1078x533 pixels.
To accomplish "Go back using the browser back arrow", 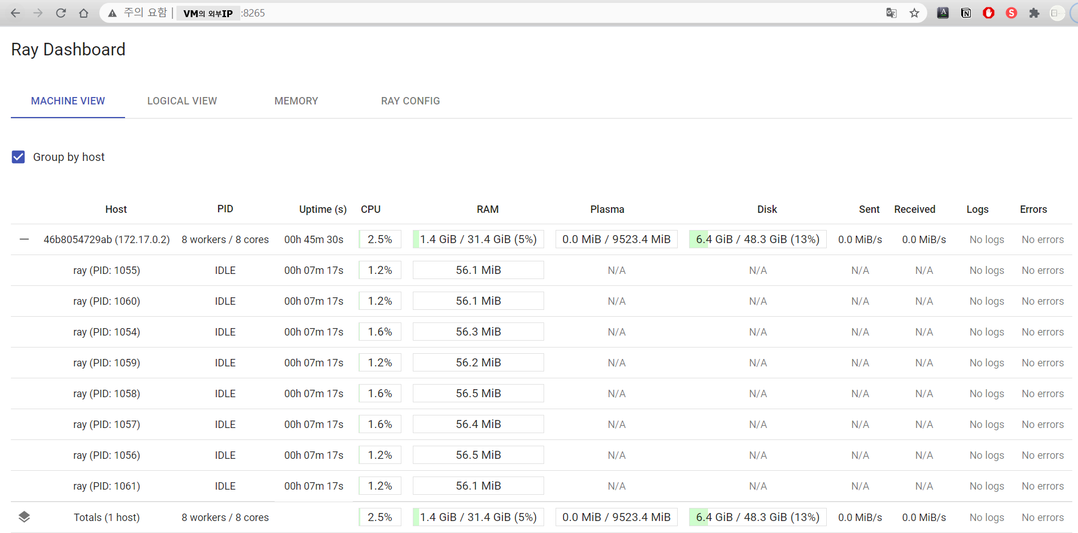I will [15, 13].
